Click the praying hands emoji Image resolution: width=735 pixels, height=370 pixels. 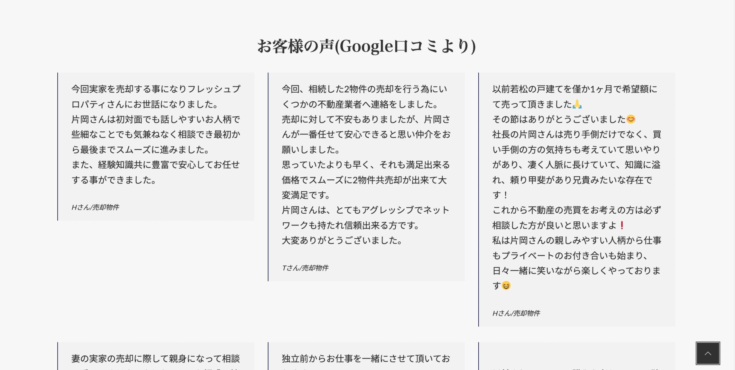[x=577, y=104]
